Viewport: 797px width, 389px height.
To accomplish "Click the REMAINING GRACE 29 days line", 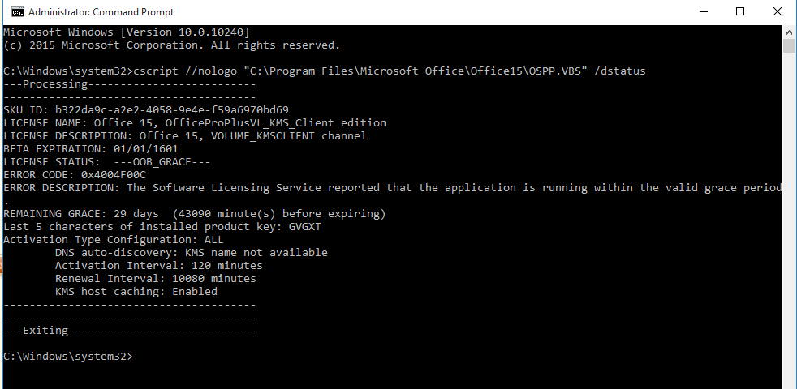I will tap(195, 214).
